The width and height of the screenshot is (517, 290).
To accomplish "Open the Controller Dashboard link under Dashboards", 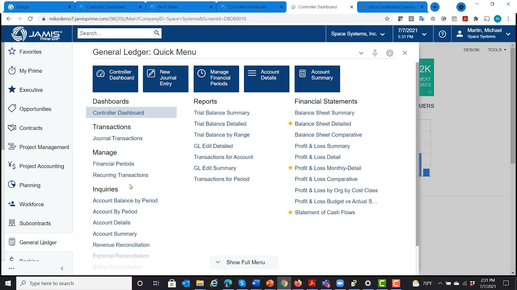I will coord(118,113).
